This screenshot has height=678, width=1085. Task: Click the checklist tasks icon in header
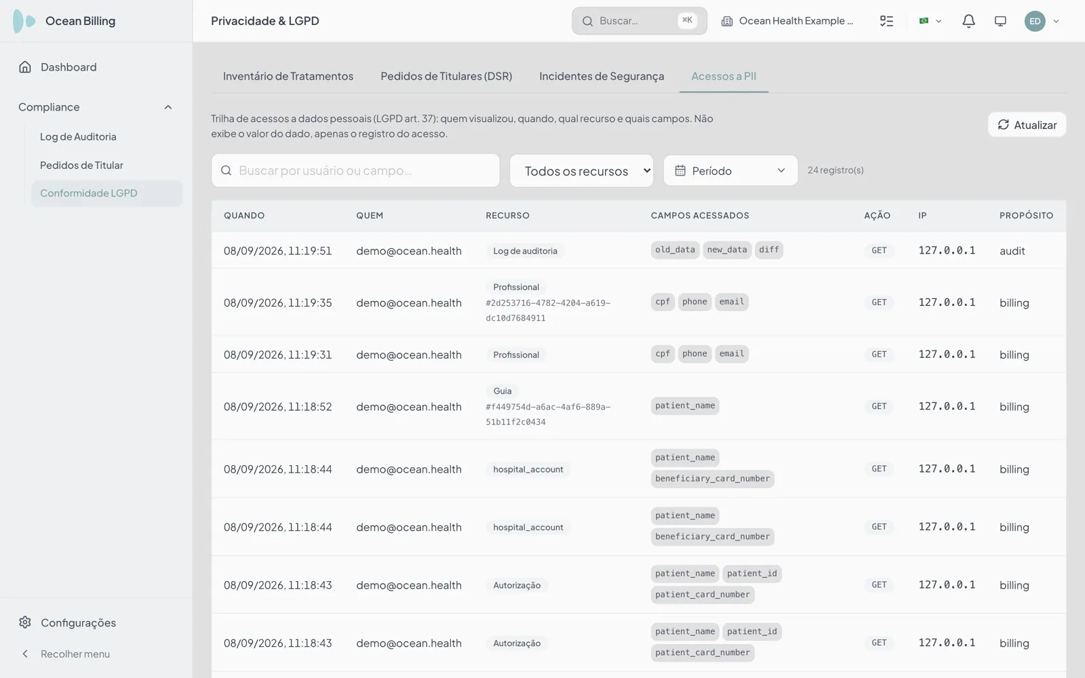[x=886, y=21]
